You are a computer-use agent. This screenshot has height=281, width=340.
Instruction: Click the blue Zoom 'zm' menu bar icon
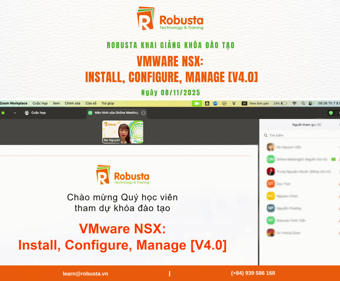pos(215,103)
